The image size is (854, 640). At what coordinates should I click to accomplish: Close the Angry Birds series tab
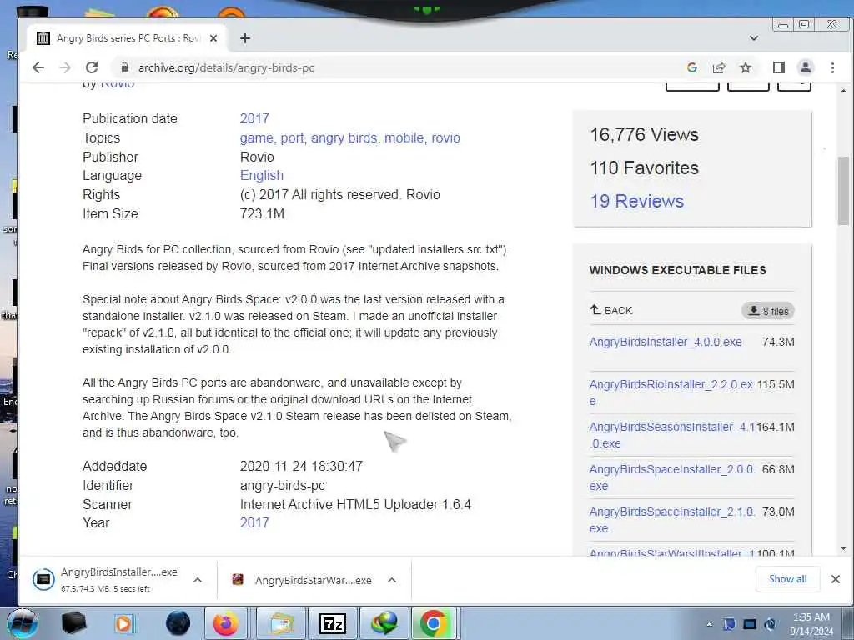pos(213,38)
